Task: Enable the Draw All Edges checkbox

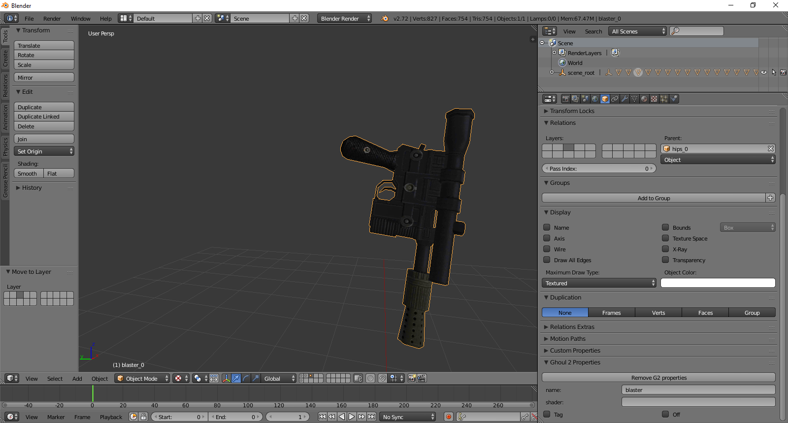Action: pos(547,260)
